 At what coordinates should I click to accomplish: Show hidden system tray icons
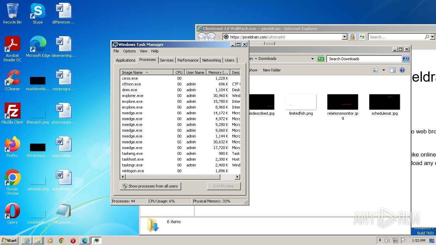point(380,241)
